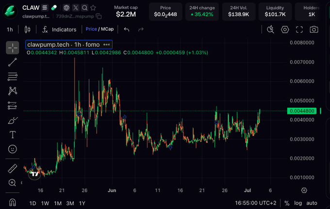Click the clawpump.t... creator link
Screen dimensions: 330x209
(x=36, y=16)
